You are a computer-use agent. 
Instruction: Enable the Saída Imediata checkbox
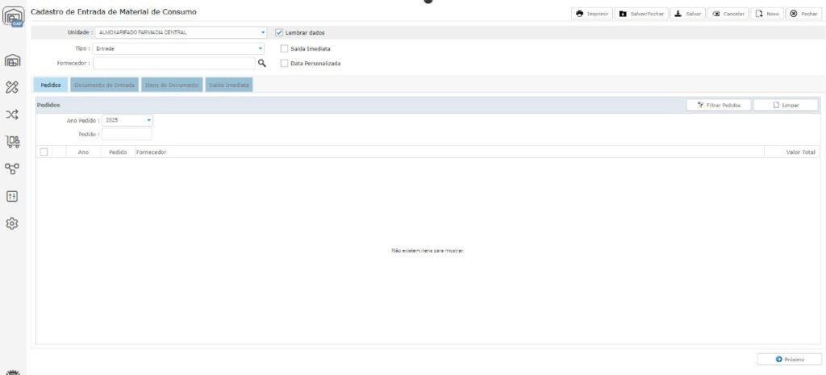[284, 48]
